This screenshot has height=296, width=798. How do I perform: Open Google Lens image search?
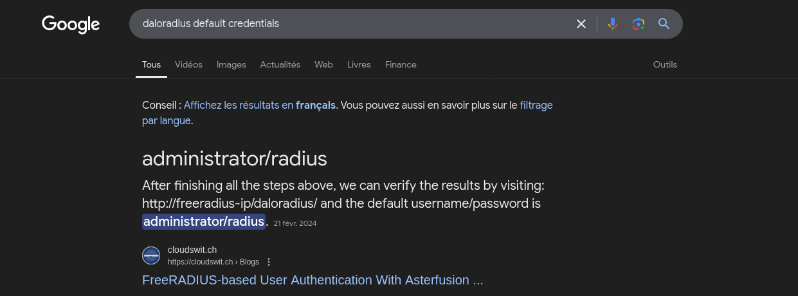click(x=638, y=24)
